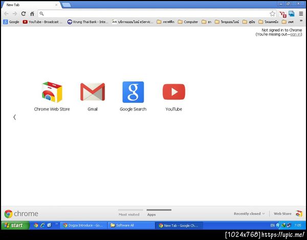Click the EN language indicator

272,225
